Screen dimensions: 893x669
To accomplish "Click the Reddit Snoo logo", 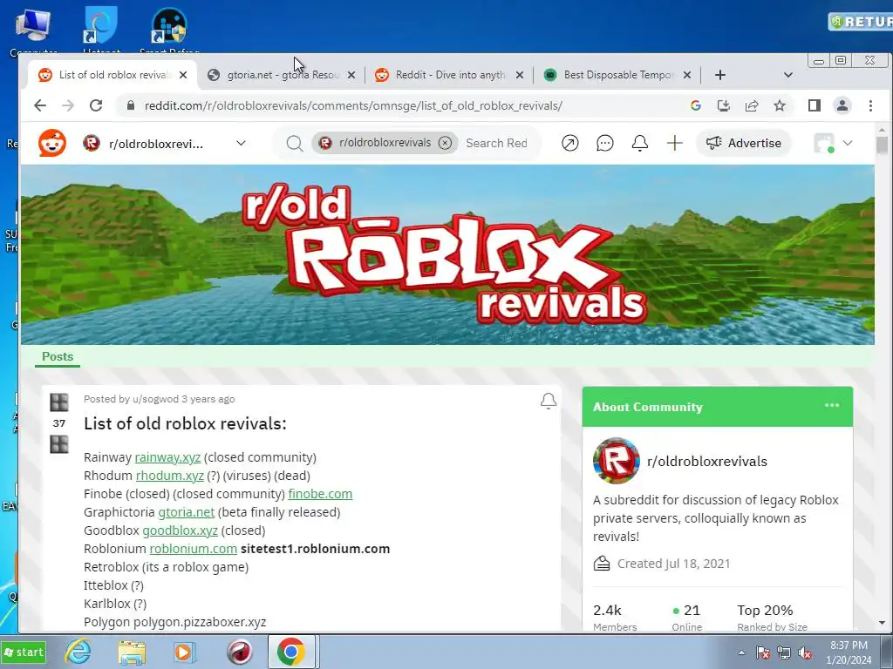I will click(52, 143).
